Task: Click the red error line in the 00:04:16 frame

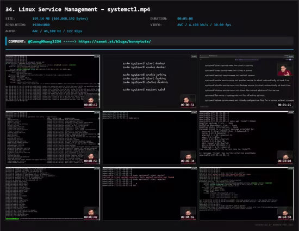Action: point(138,177)
